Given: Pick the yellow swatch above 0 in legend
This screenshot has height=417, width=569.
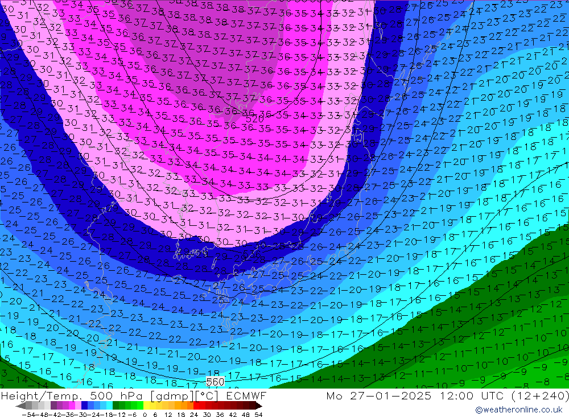Looking at the screenshot, I should pyautogui.click(x=147, y=406).
